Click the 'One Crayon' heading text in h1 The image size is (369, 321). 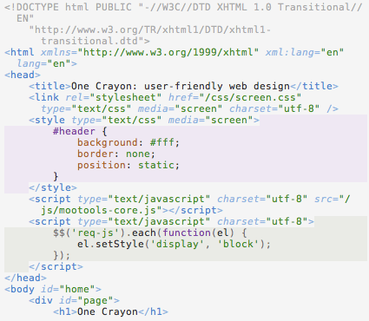click(x=108, y=311)
